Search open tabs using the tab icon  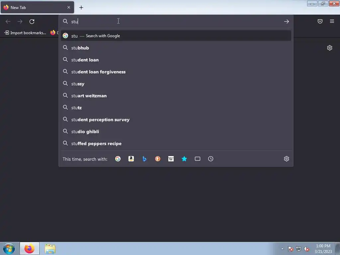pos(198,159)
